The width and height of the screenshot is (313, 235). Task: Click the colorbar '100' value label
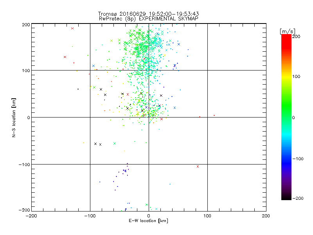click(x=296, y=76)
